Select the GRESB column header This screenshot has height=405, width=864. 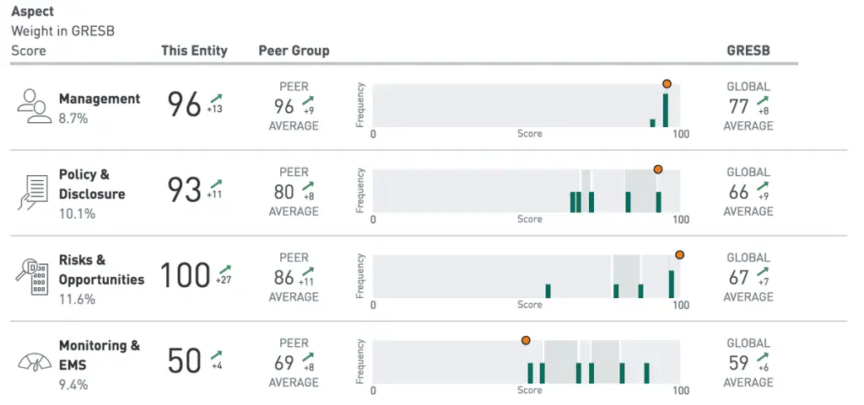[x=748, y=51]
